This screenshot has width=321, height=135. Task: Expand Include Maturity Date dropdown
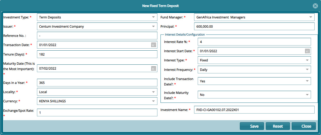coord(307,95)
